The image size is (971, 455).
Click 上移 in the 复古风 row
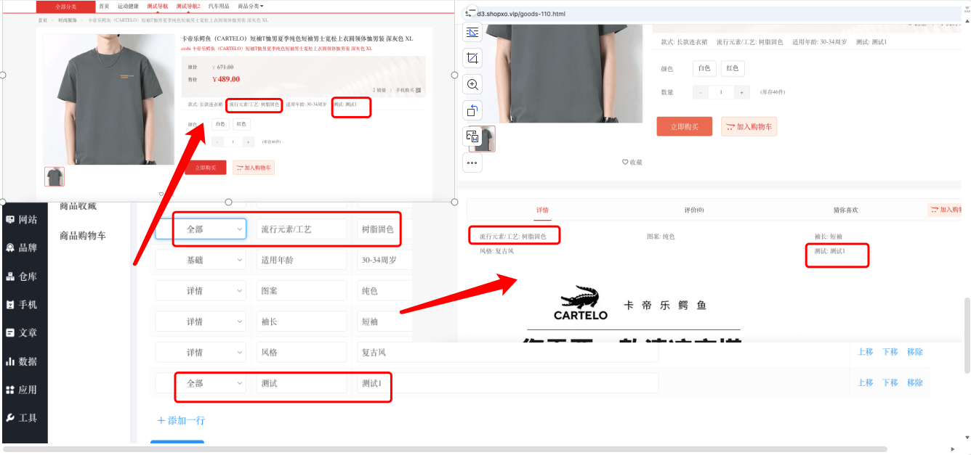866,352
